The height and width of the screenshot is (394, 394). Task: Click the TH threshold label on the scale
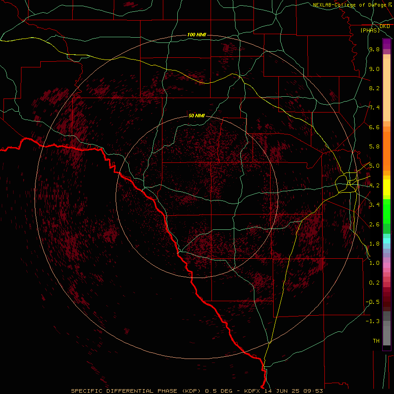pos(376,341)
